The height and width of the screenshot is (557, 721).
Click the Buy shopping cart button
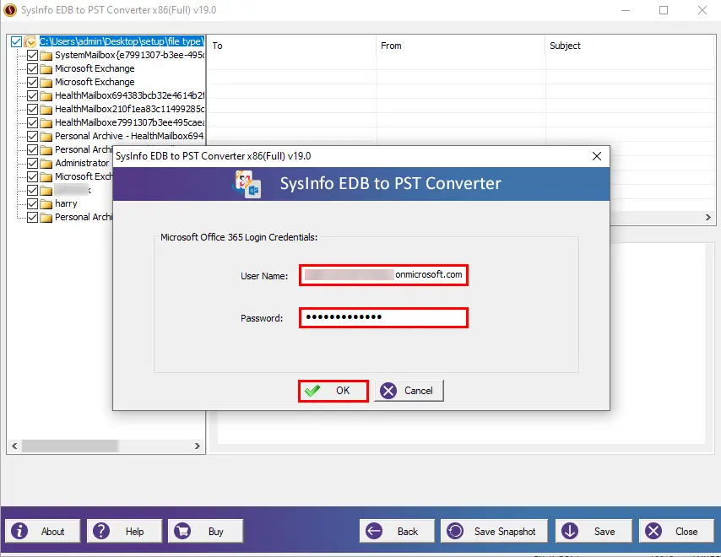(x=205, y=532)
